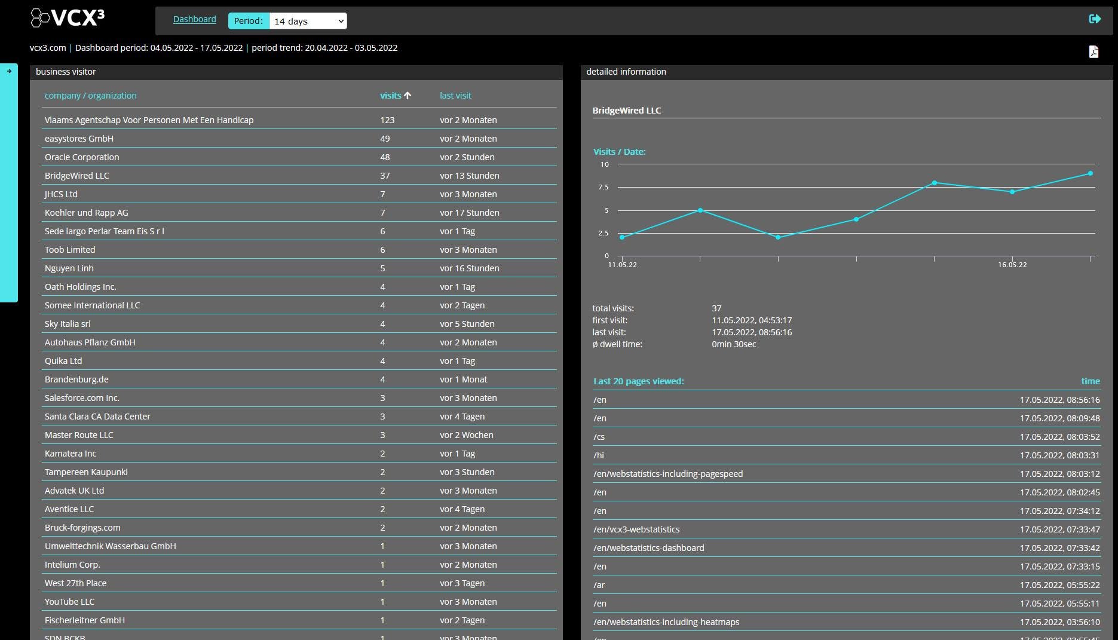
Task: Click /en/vcx3-webstatistics entry
Action: click(x=847, y=529)
